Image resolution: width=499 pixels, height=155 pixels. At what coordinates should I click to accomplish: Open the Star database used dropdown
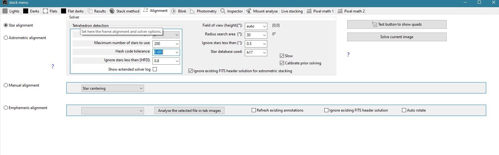(x=264, y=52)
